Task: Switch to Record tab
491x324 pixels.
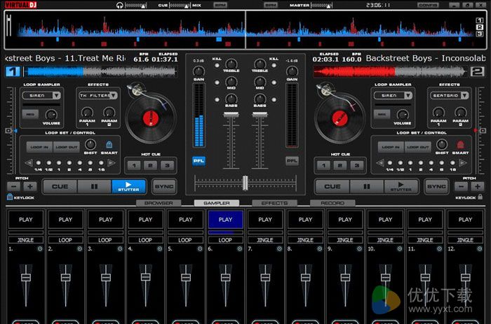Action: (x=332, y=203)
